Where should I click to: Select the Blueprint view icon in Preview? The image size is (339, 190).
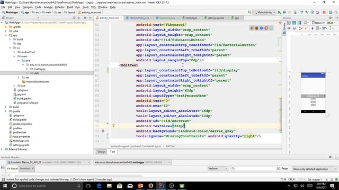[294, 23]
